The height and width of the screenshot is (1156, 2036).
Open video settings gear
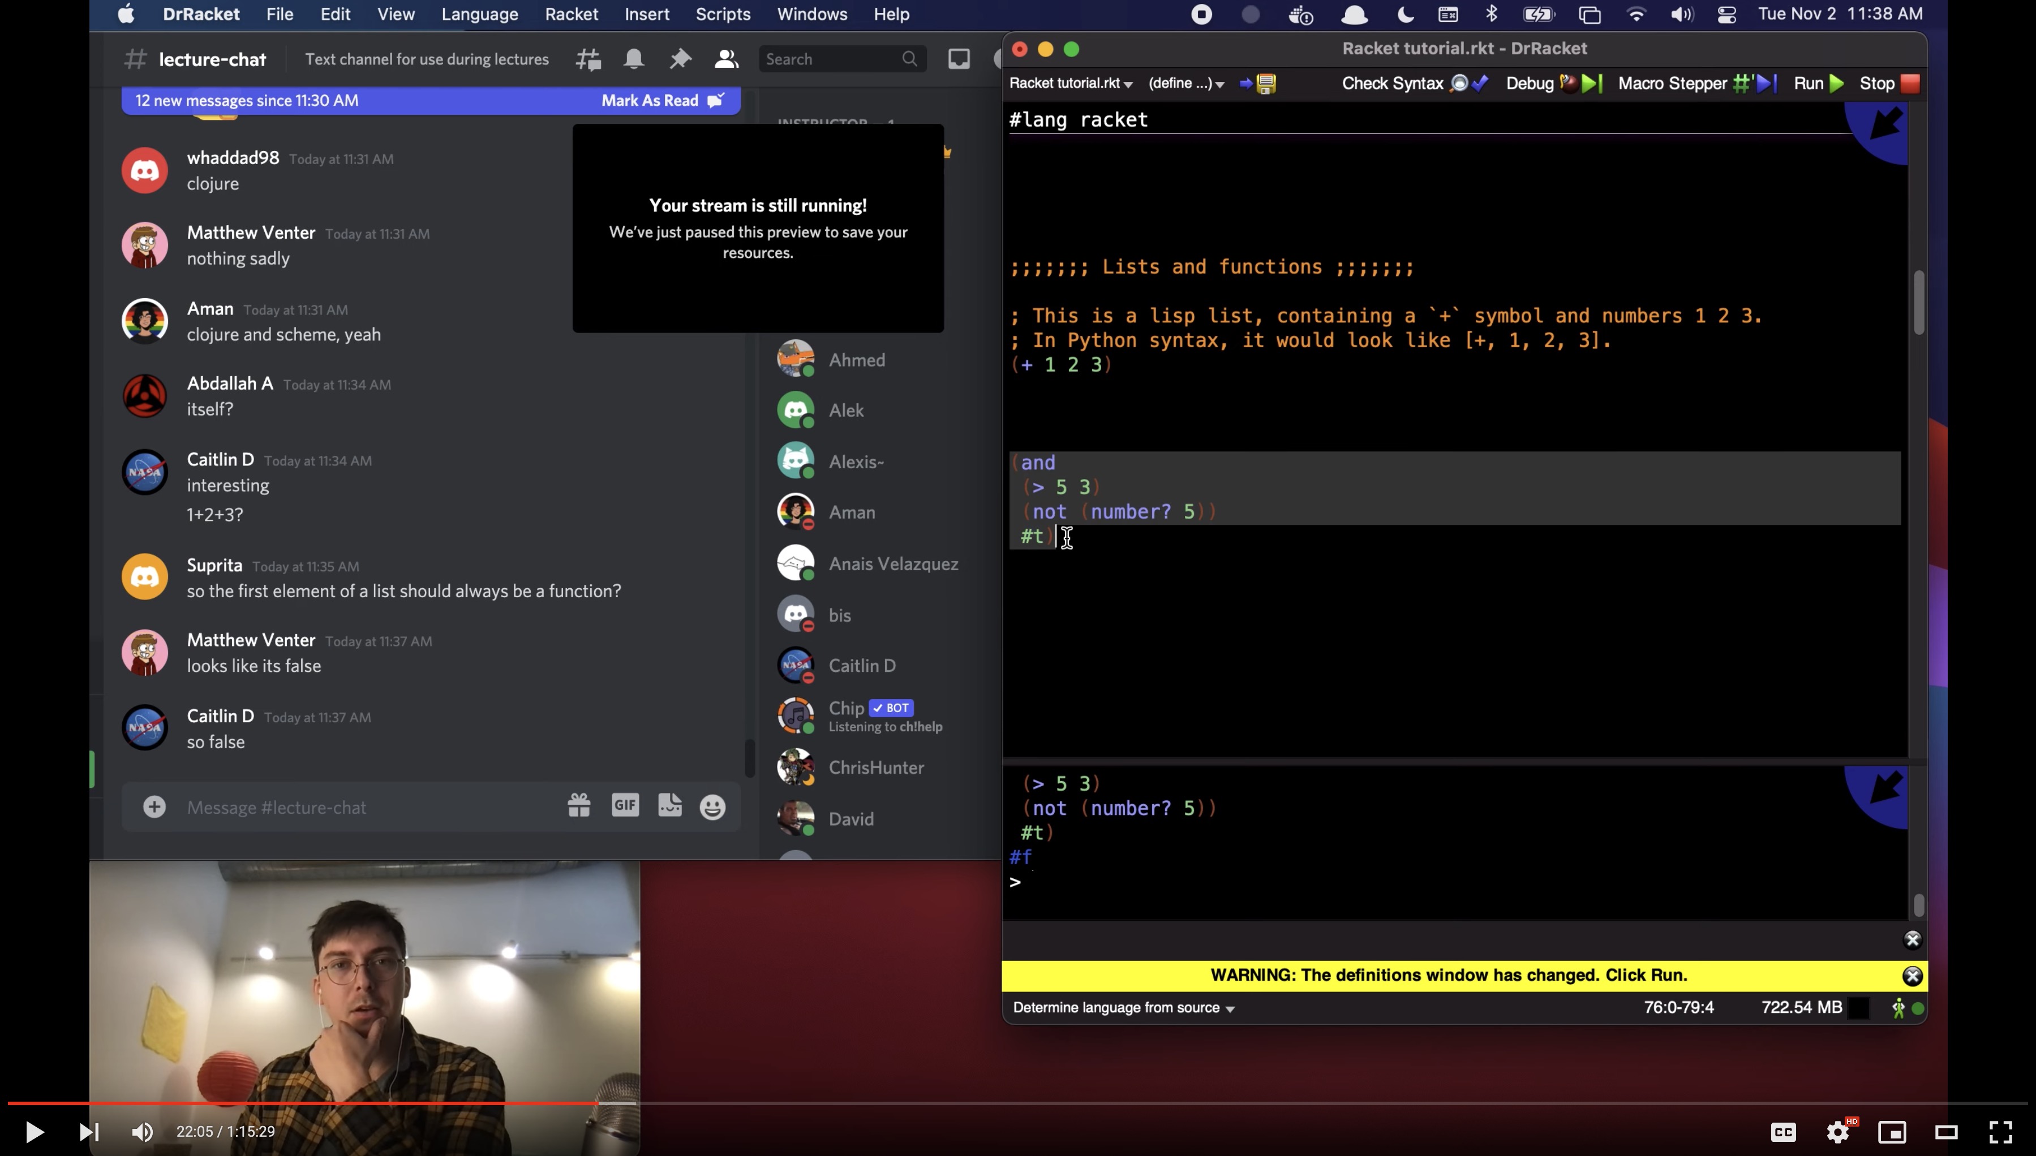[x=1838, y=1132]
